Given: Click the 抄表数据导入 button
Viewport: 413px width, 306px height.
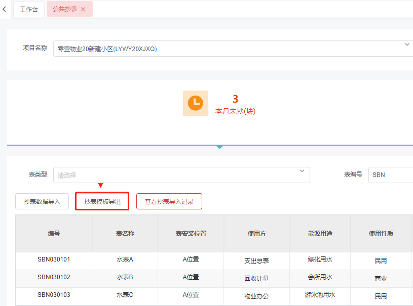Looking at the screenshot, I should click(42, 201).
